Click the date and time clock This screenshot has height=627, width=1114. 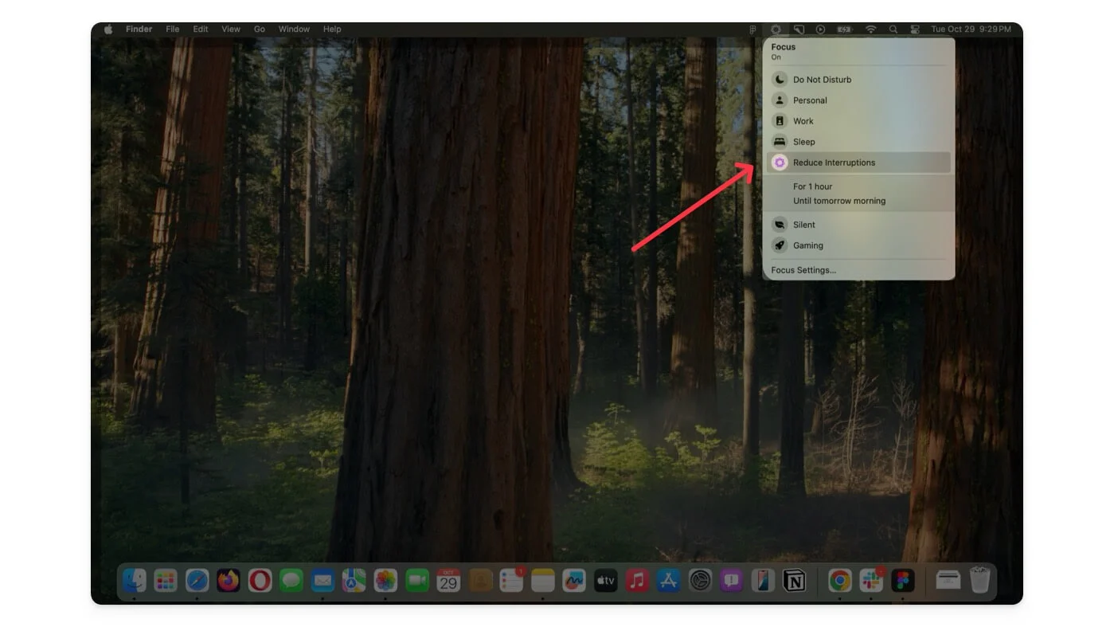(971, 29)
